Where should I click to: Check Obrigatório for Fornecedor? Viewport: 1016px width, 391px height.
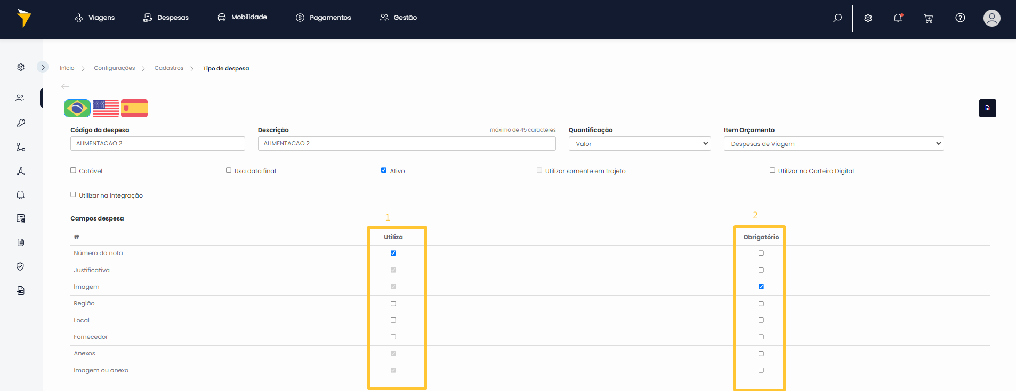click(761, 337)
